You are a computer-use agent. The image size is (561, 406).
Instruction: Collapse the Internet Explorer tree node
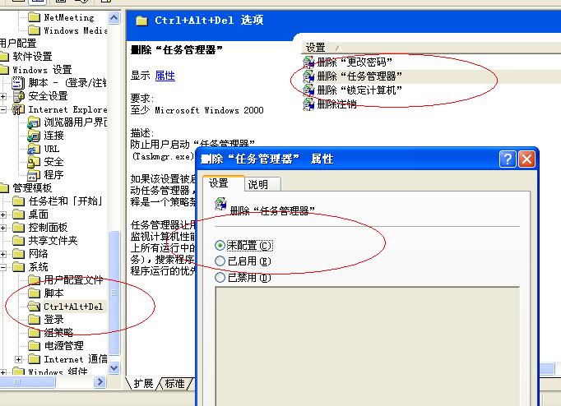pyautogui.click(x=2, y=110)
